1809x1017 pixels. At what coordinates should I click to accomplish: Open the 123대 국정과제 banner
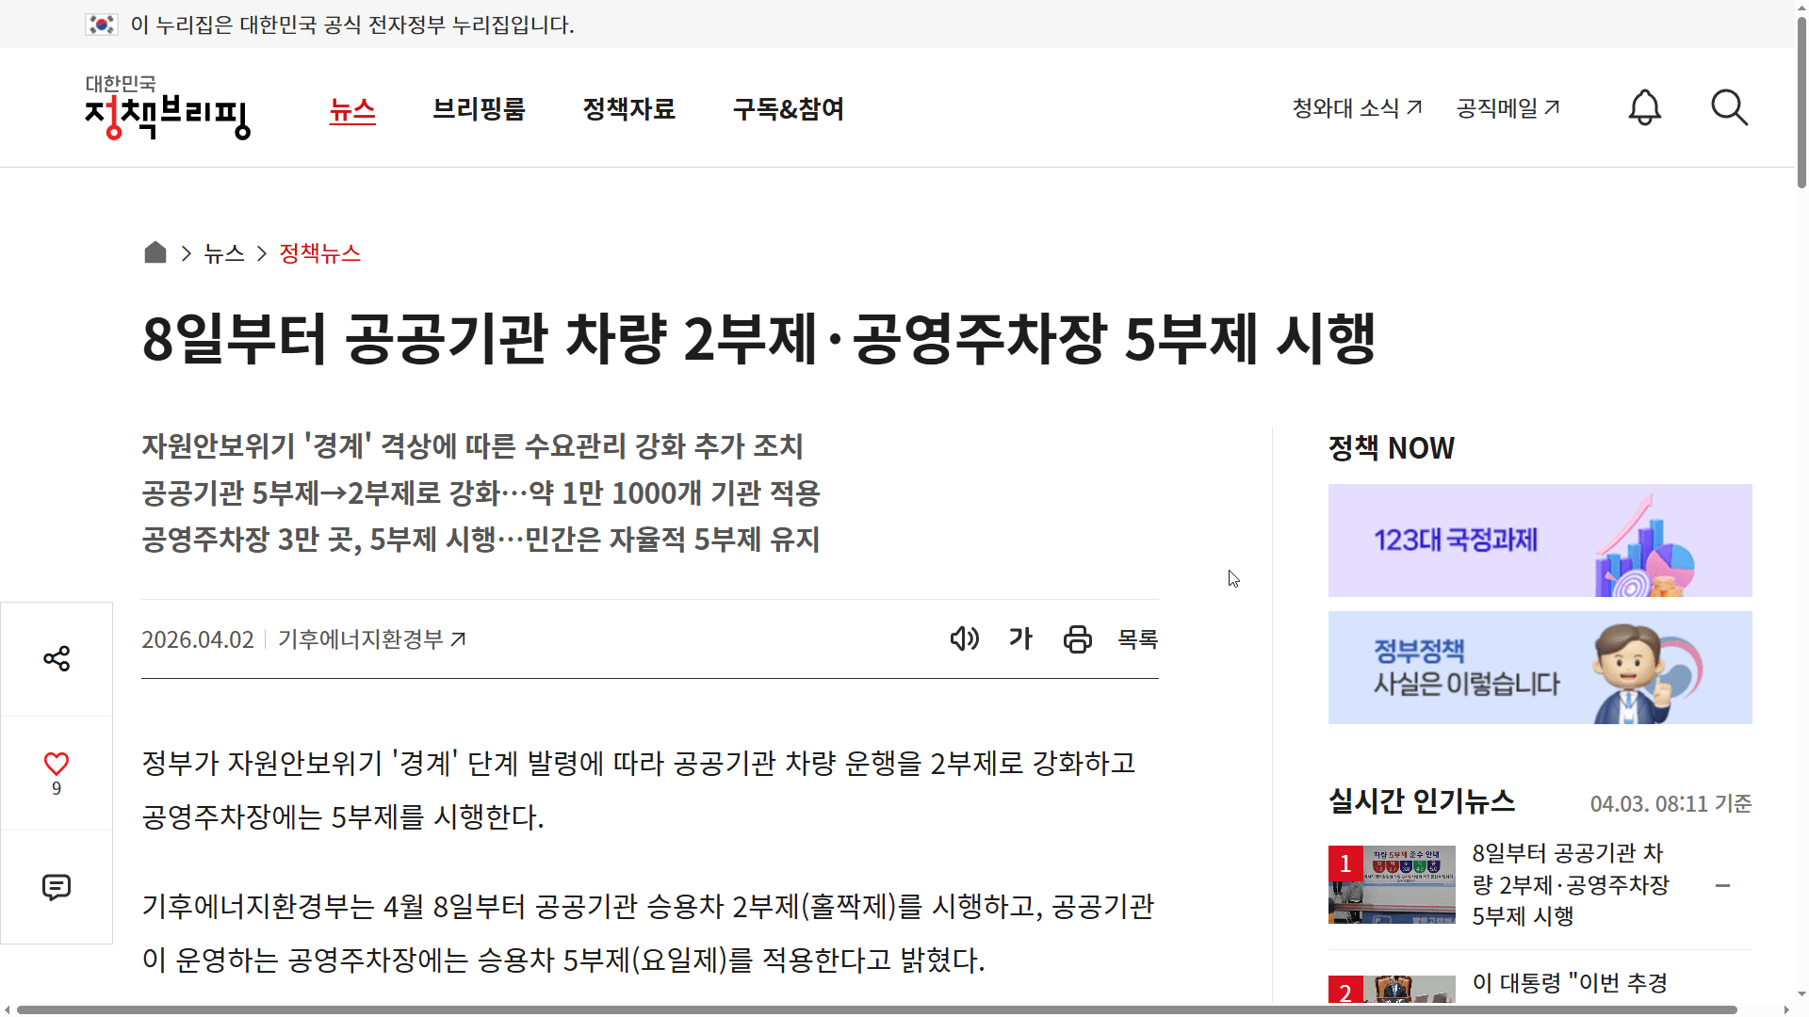(1540, 541)
